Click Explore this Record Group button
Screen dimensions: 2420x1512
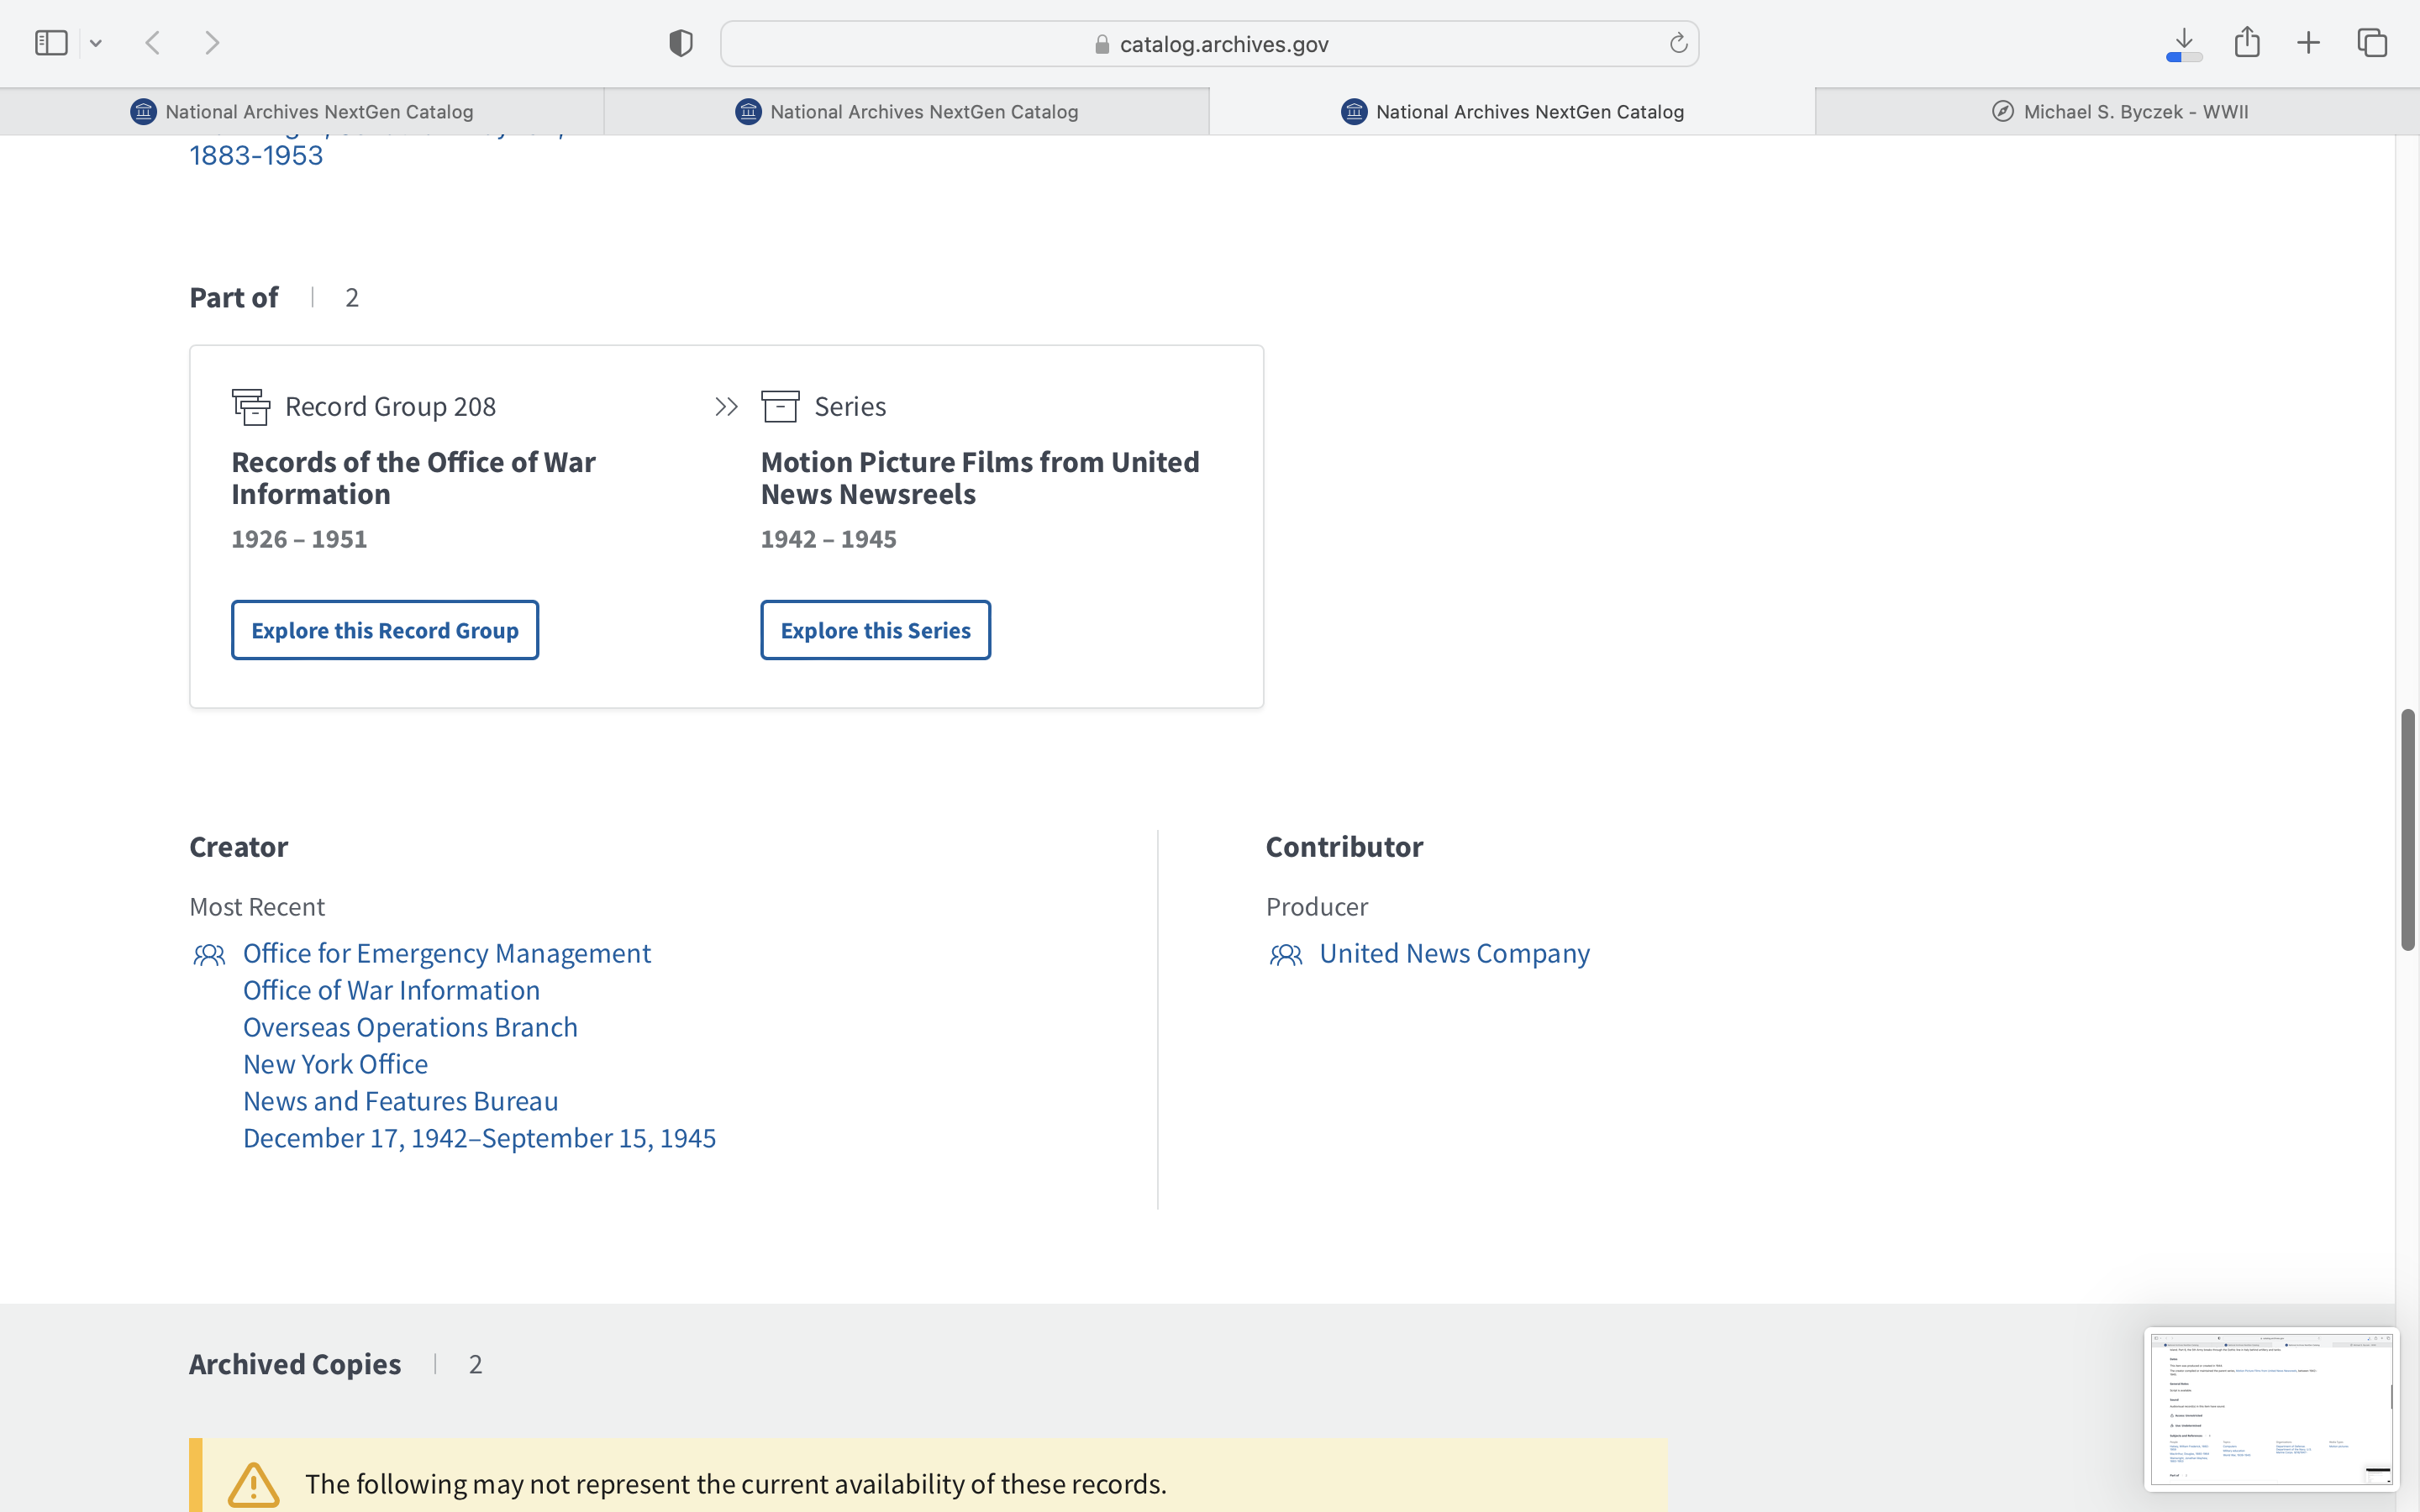point(385,630)
